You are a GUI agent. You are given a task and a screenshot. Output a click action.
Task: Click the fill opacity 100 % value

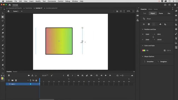point(169,51)
